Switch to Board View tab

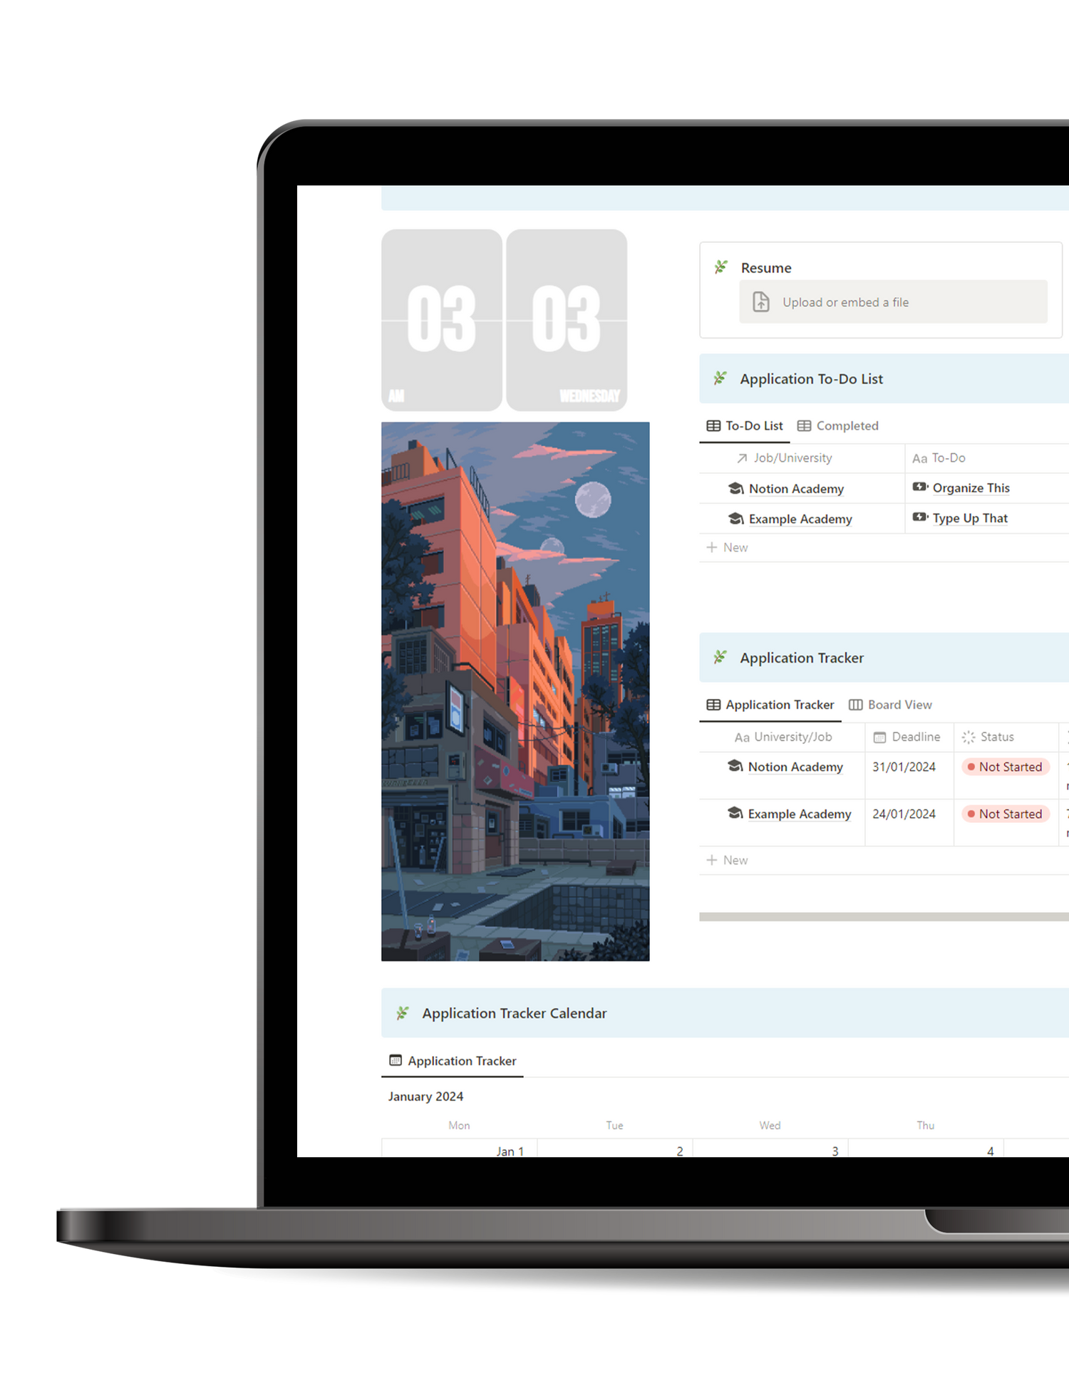(x=890, y=705)
